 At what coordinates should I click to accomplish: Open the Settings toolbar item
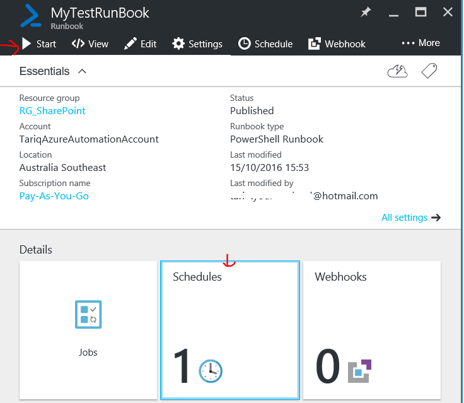197,44
